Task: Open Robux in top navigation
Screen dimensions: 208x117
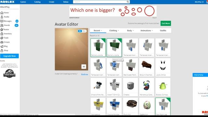Action: pos(66,2)
